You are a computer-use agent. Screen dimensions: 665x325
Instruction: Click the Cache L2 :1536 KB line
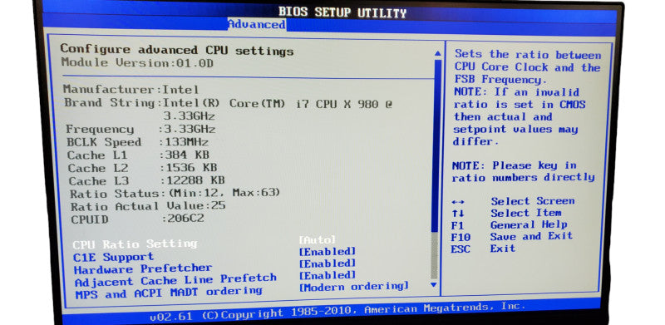coord(142,168)
